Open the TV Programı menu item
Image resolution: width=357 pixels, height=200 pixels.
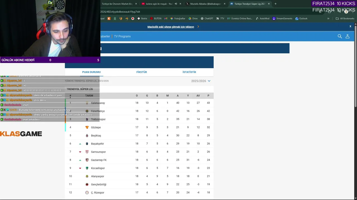(x=122, y=36)
